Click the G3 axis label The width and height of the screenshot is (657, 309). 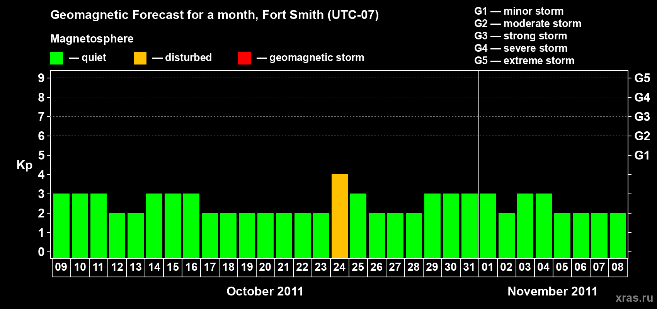(x=642, y=117)
